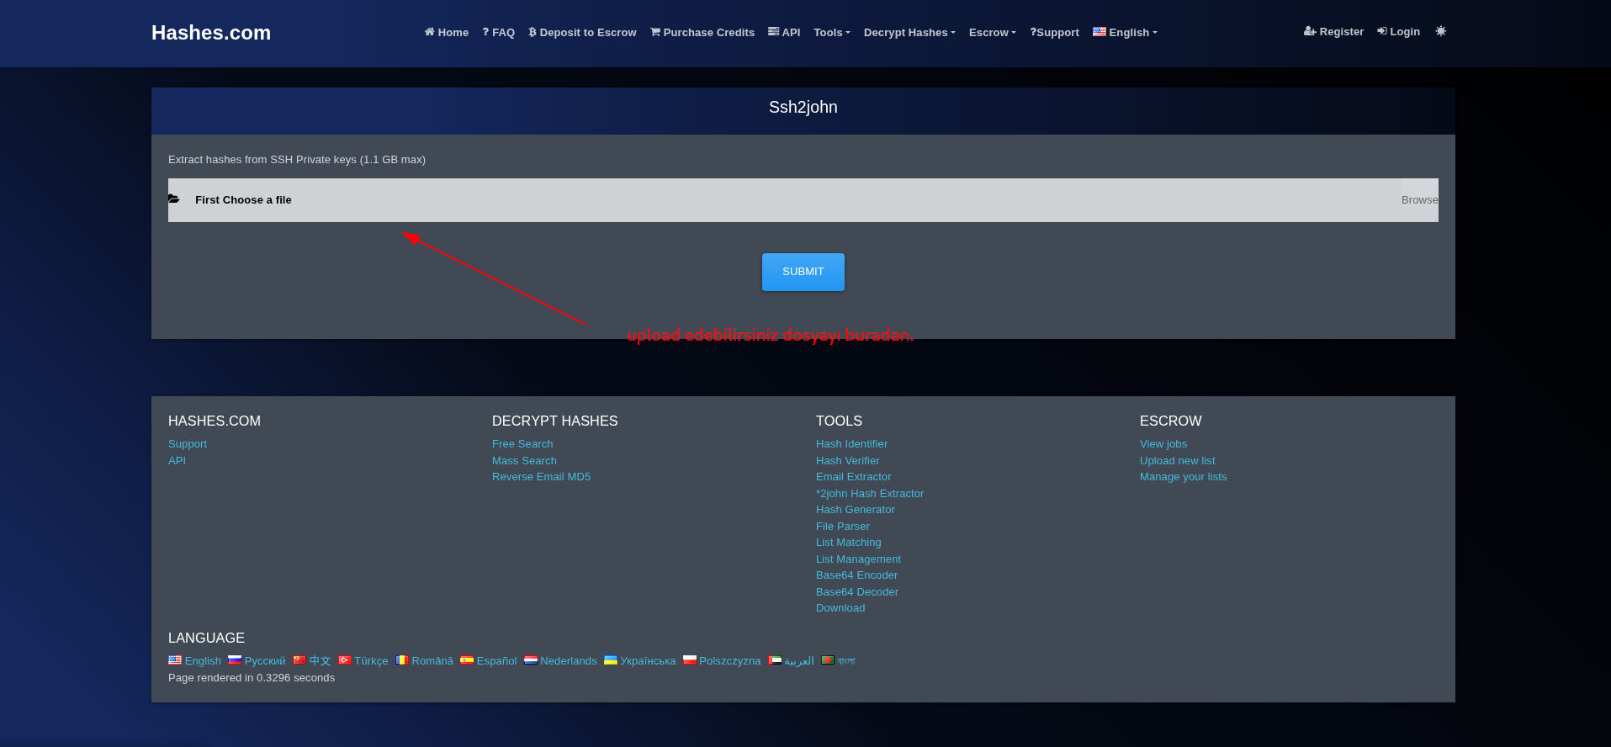Open Hash Identifier tool link
Screen dimensions: 1611x747
click(x=851, y=444)
